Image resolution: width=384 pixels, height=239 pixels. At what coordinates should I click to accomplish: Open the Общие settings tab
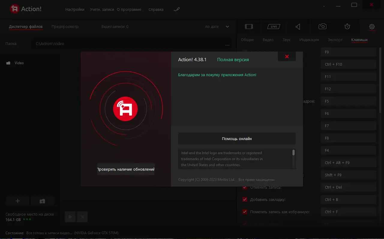coord(247,40)
